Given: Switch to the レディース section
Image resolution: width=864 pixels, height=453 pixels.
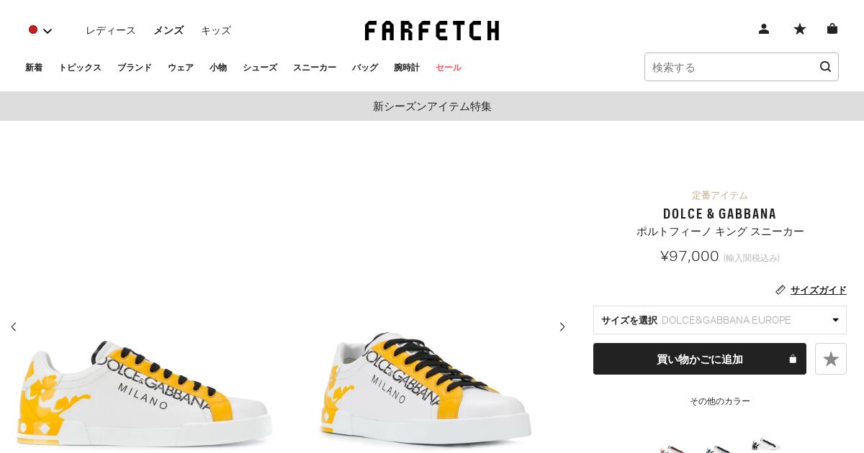Looking at the screenshot, I should [110, 30].
